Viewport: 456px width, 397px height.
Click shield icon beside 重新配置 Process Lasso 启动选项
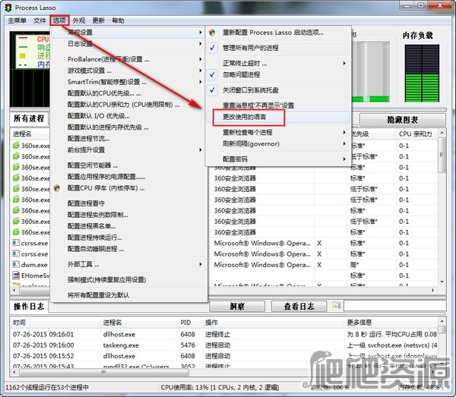pos(213,33)
